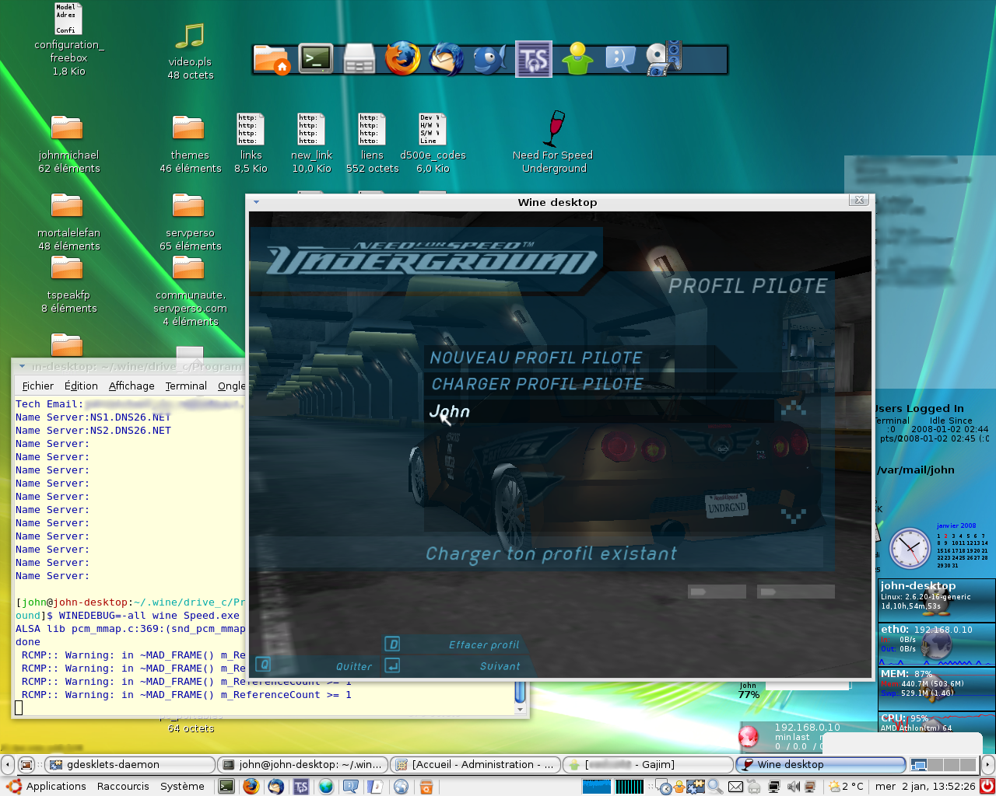Open the Raccourcis menu

click(x=123, y=787)
